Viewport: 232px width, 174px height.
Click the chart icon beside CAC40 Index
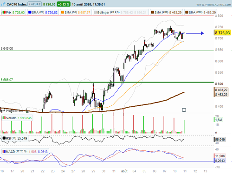(x=3, y=4)
